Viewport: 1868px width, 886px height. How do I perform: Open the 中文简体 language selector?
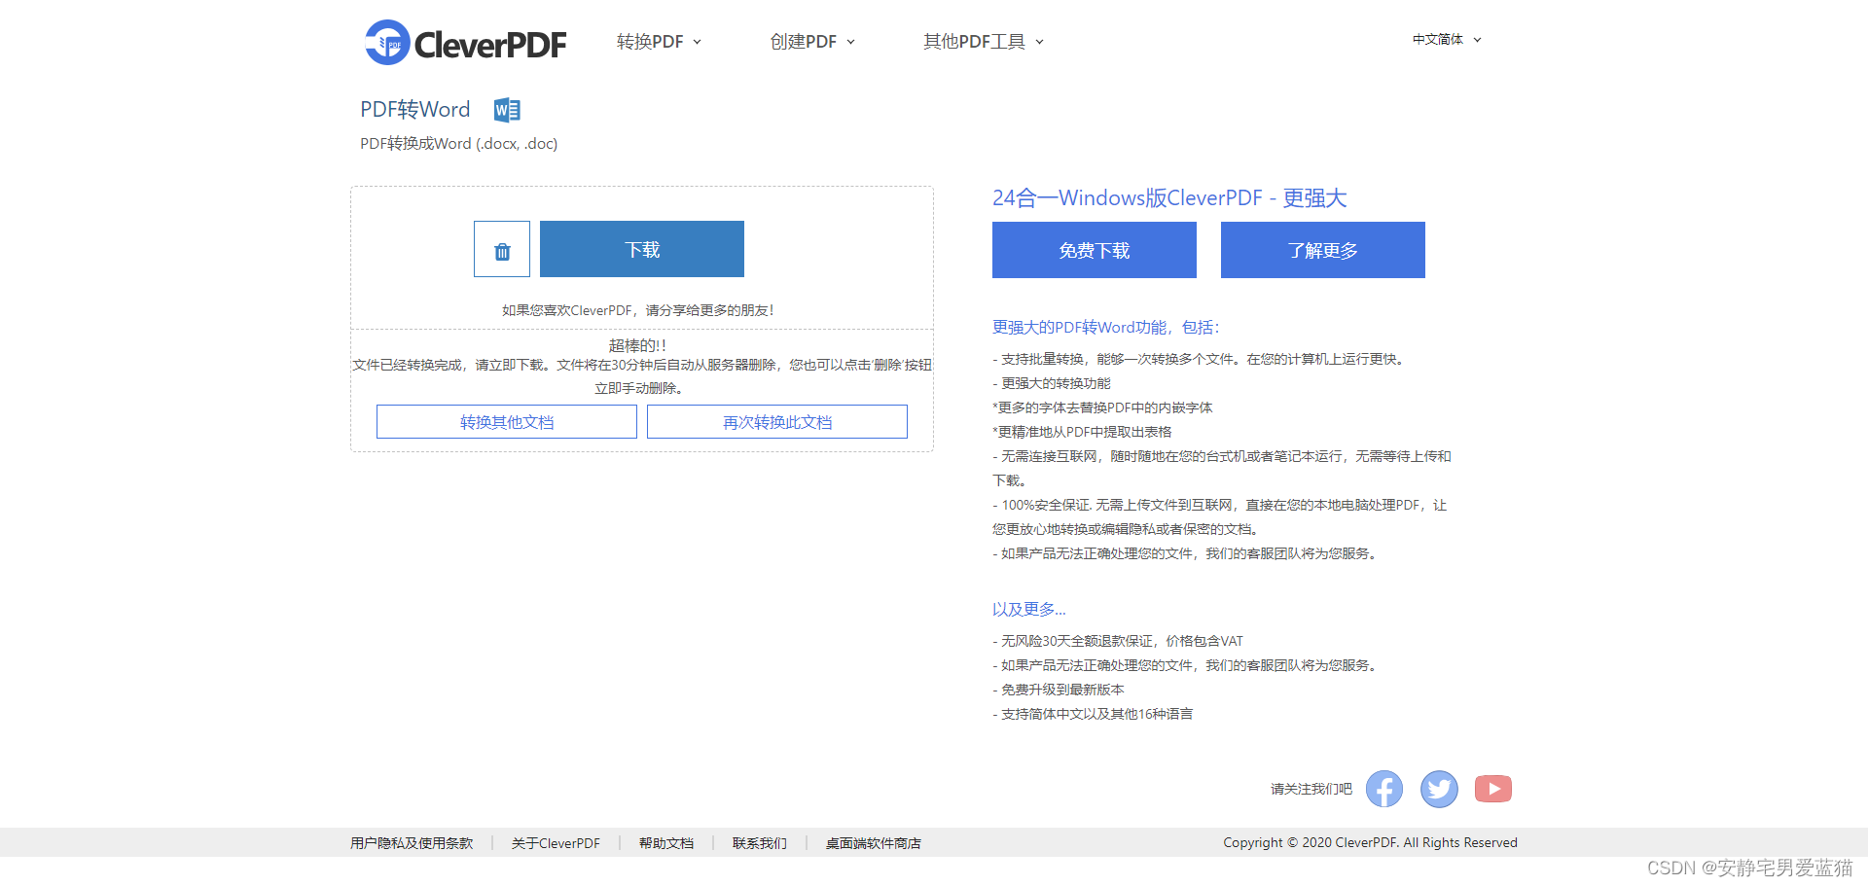click(x=1447, y=40)
